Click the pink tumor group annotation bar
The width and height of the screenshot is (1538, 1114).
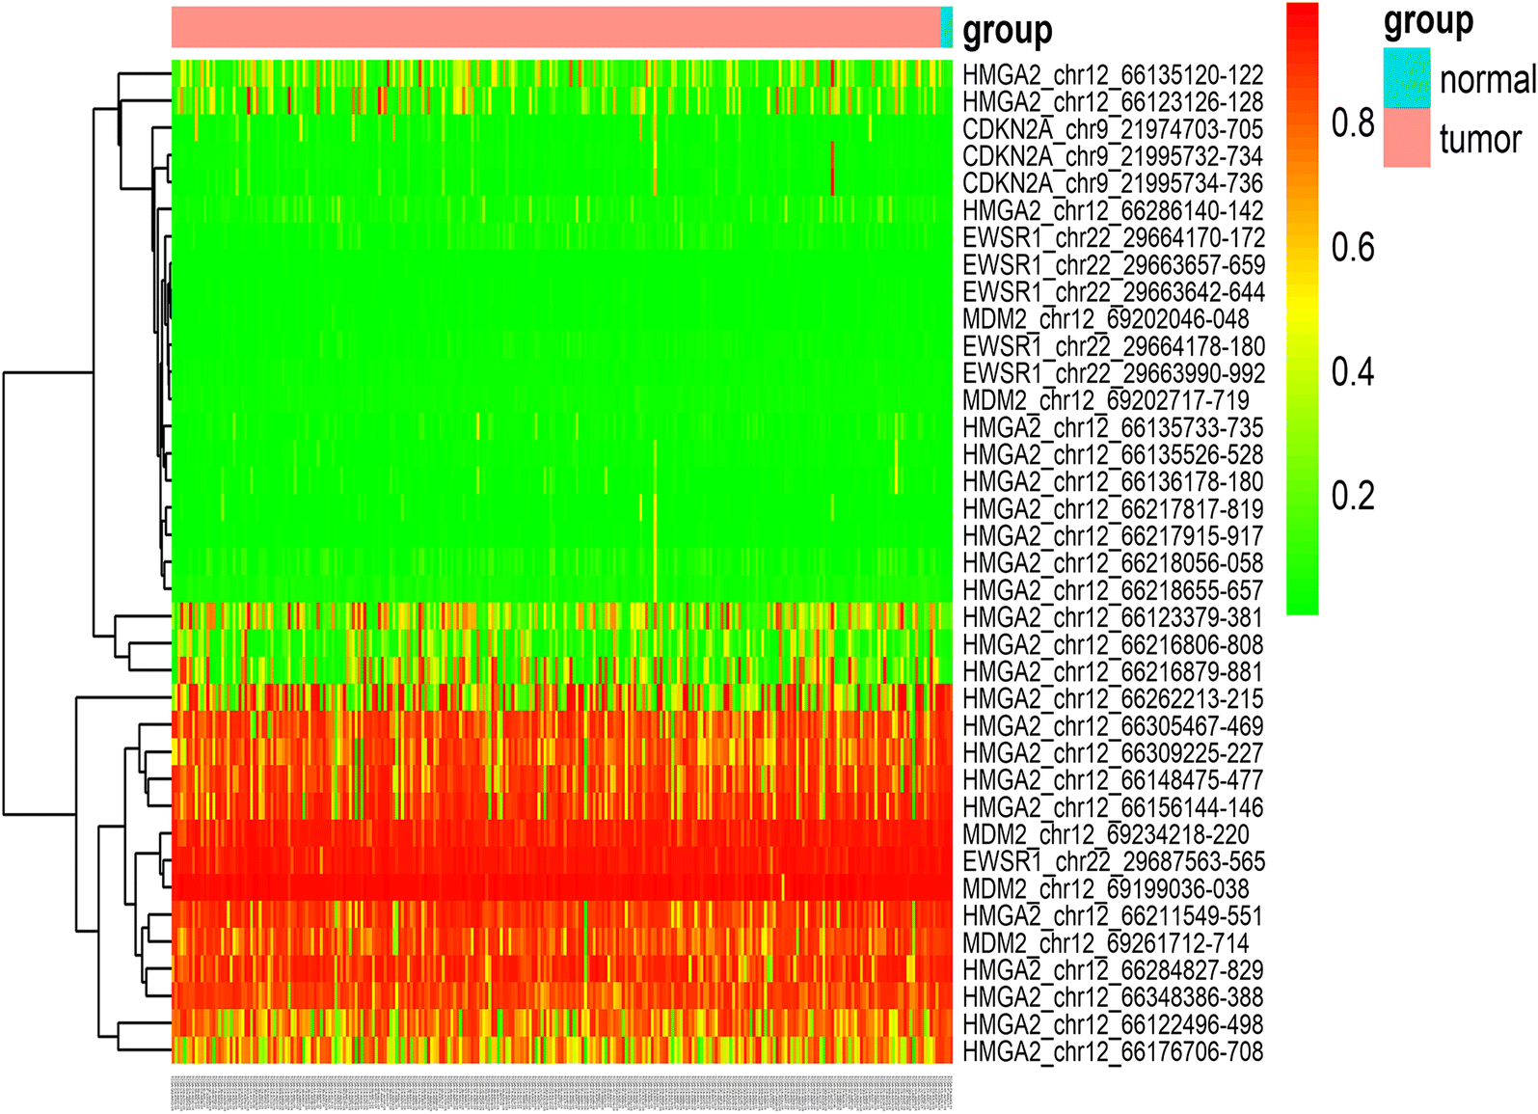pos(556,27)
